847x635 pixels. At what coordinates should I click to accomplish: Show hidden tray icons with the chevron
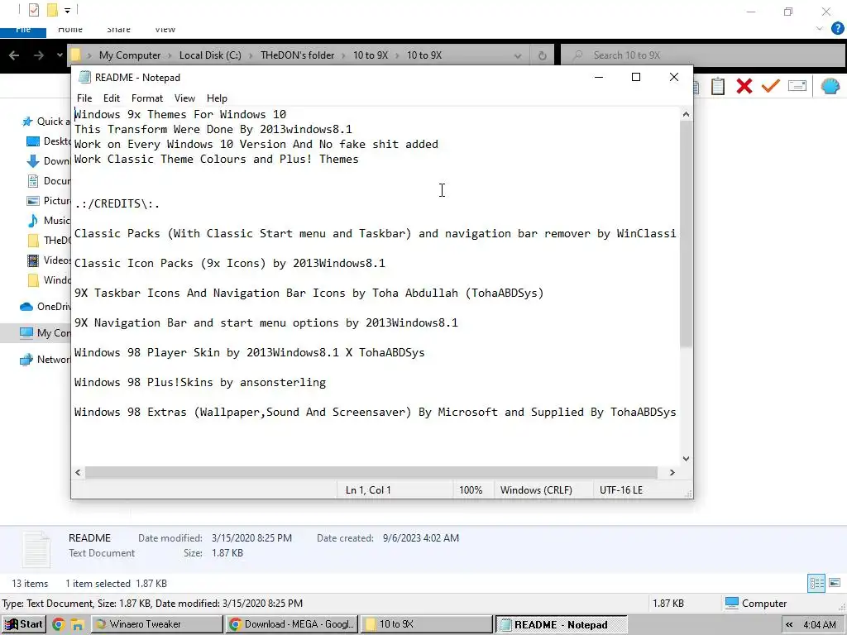789,625
